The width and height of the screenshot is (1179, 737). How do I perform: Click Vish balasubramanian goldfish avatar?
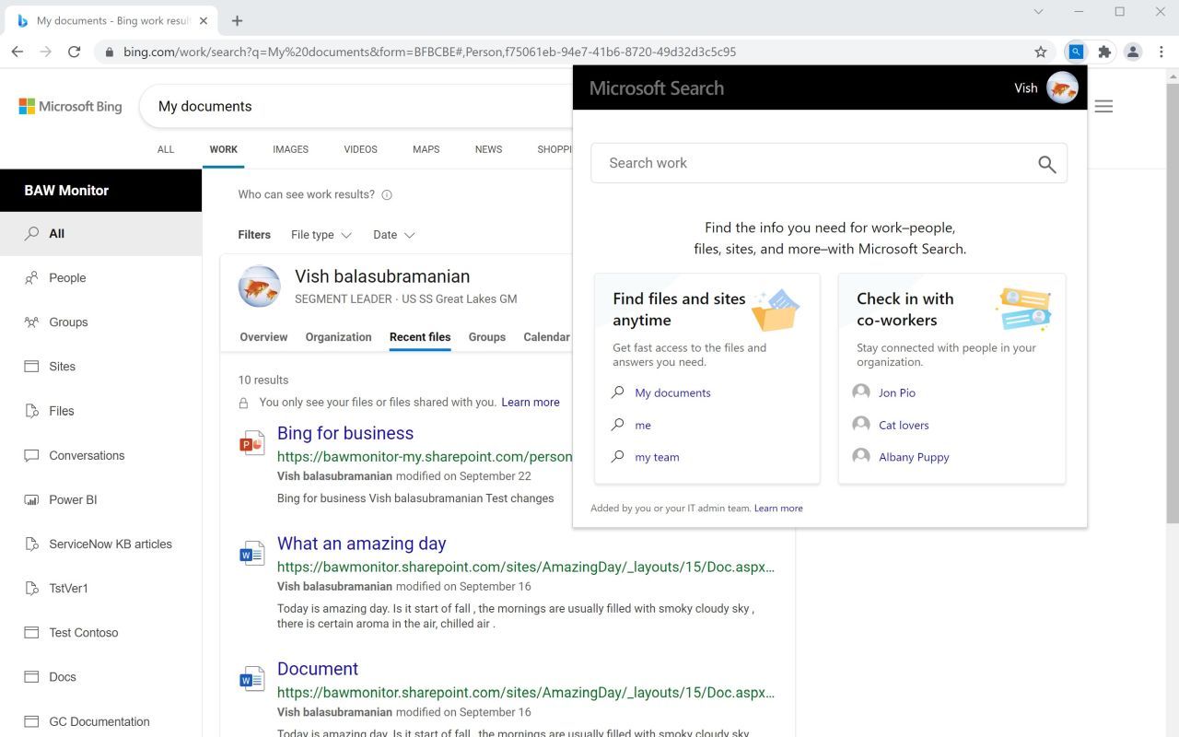[259, 287]
